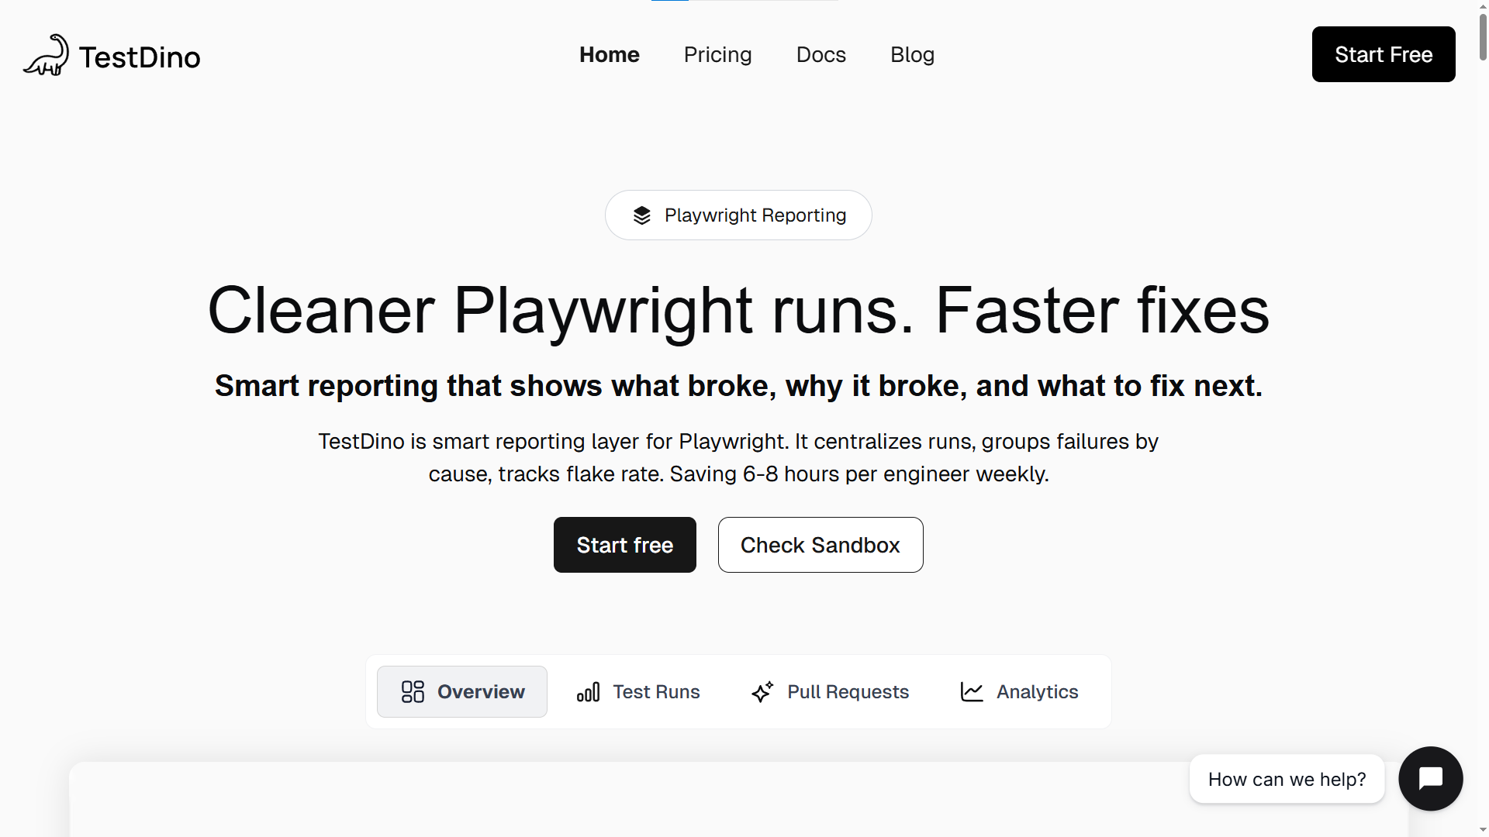Viewport: 1489px width, 837px height.
Task: Click the Test Runs bar chart icon
Action: pos(589,691)
